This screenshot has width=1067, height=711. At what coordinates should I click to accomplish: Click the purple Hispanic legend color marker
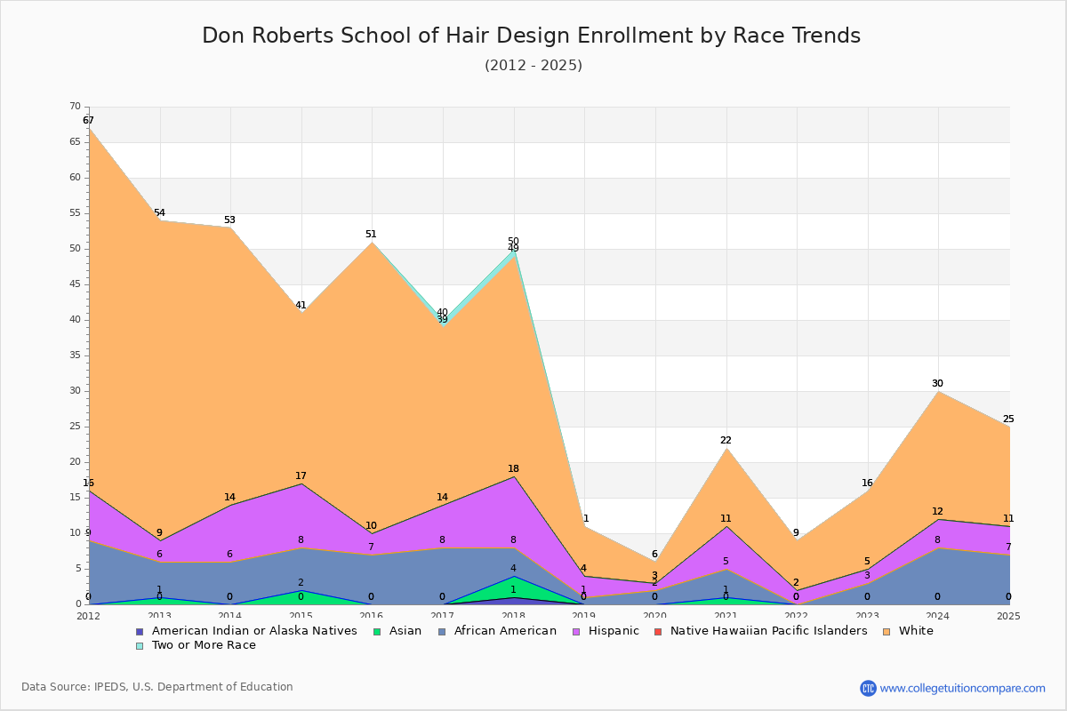pyautogui.click(x=575, y=631)
